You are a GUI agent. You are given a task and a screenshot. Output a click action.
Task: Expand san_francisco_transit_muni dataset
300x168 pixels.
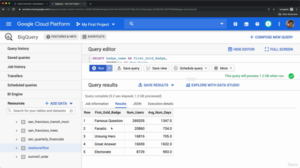pos(16,122)
